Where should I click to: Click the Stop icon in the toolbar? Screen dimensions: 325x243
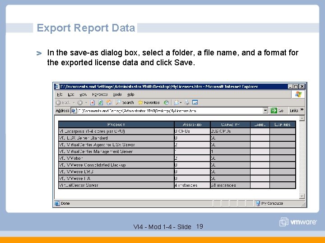click(93, 103)
